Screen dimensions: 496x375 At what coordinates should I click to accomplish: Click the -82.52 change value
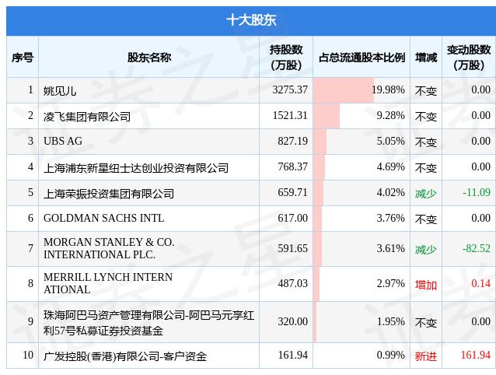pyautogui.click(x=475, y=248)
